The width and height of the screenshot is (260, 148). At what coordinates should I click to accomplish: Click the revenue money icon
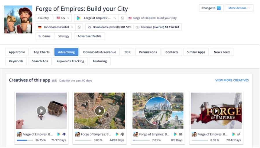click(137, 27)
